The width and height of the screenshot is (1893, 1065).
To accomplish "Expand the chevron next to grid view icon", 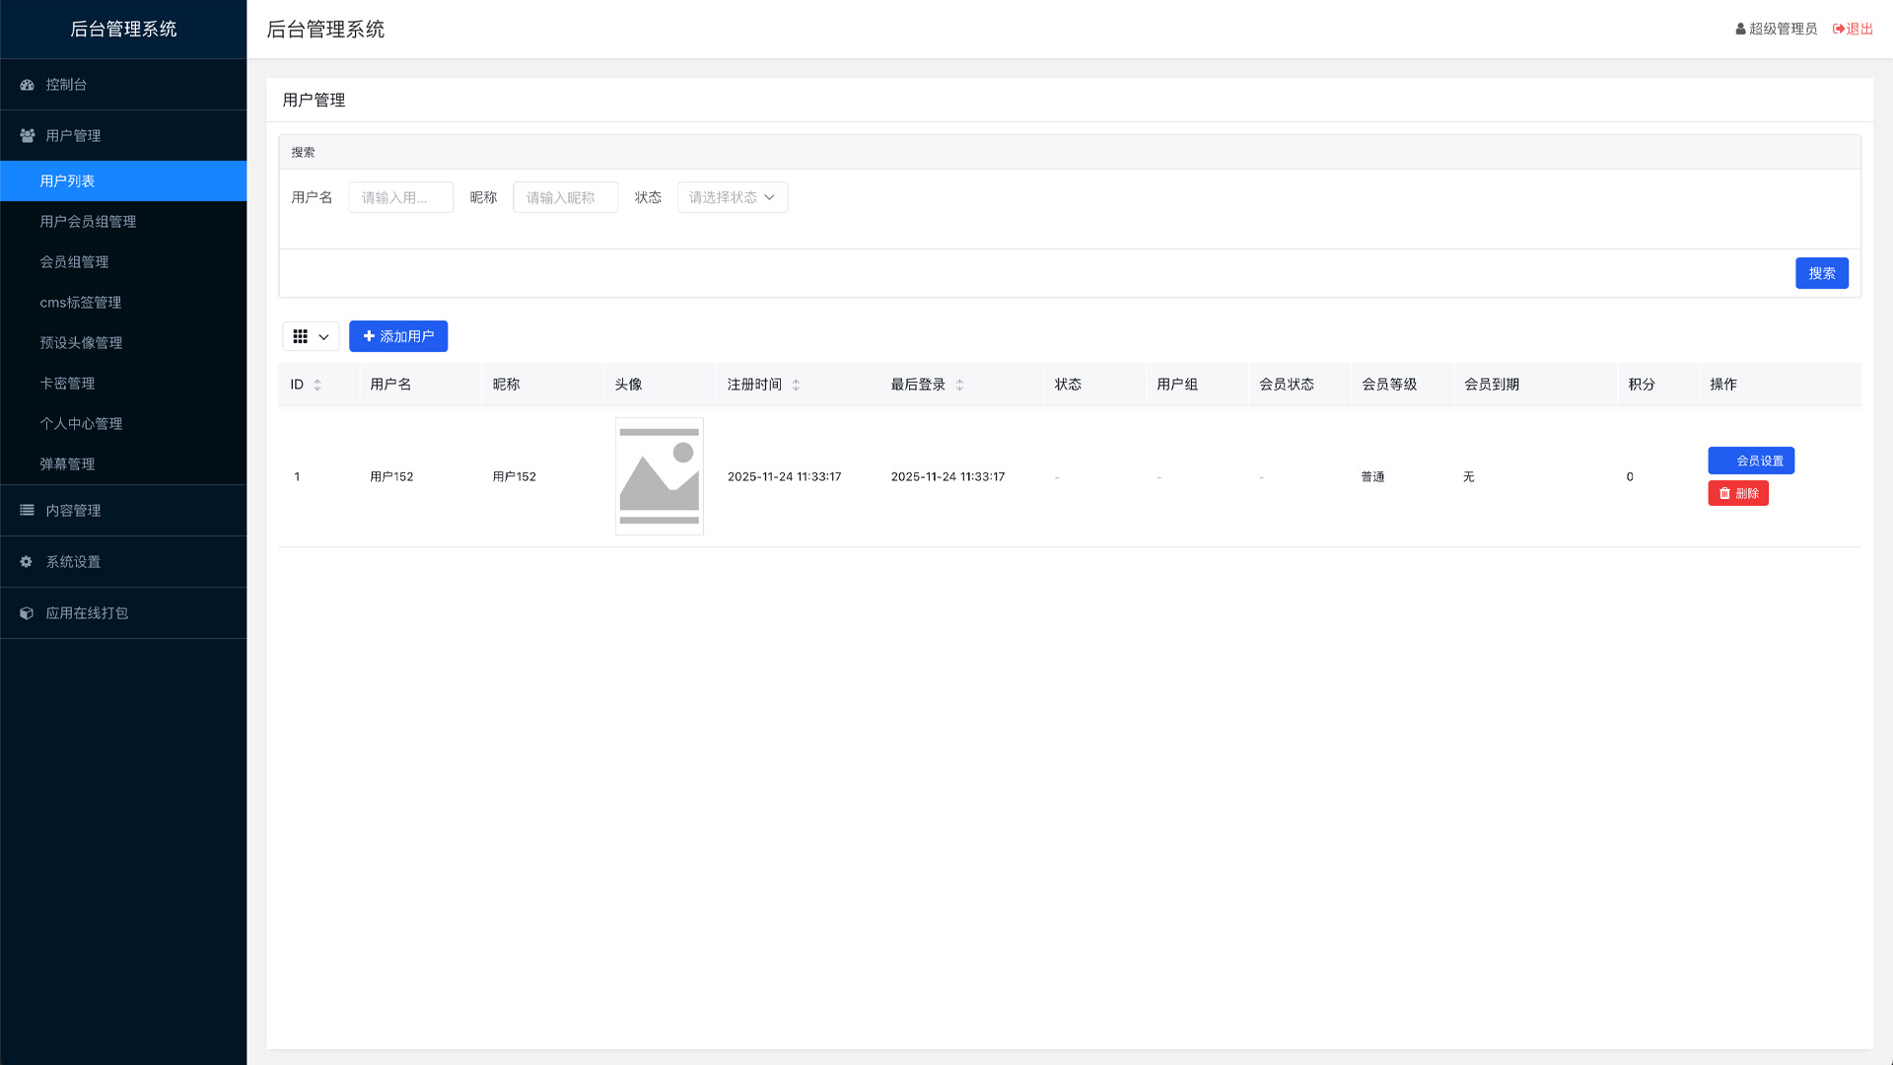I will tap(323, 336).
